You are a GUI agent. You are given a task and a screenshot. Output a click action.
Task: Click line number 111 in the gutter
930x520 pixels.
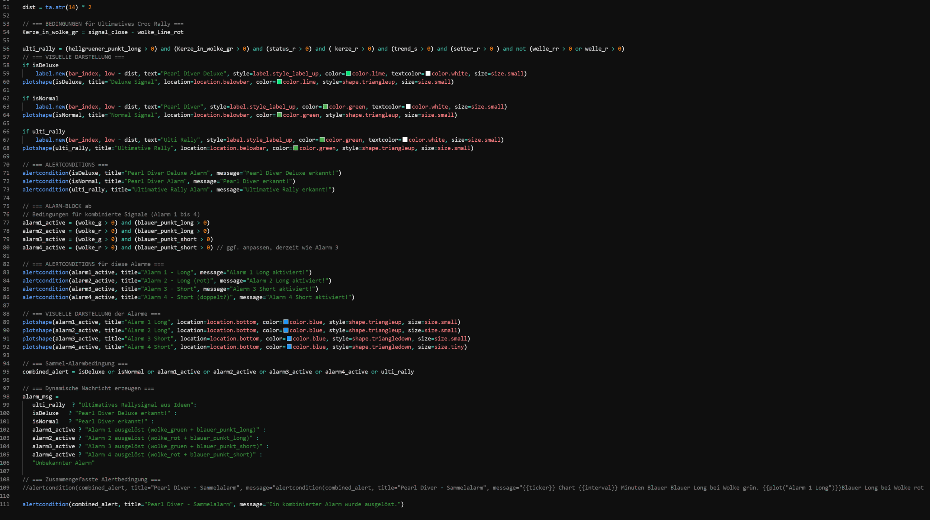point(5,504)
